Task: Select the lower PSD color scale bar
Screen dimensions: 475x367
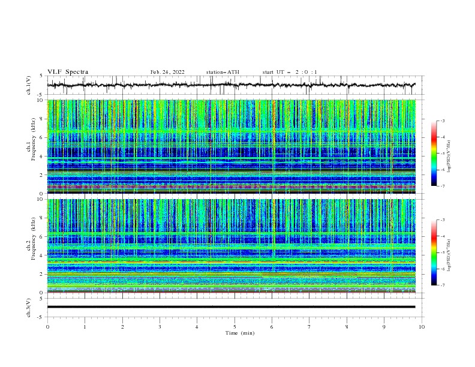Action: 434,252
